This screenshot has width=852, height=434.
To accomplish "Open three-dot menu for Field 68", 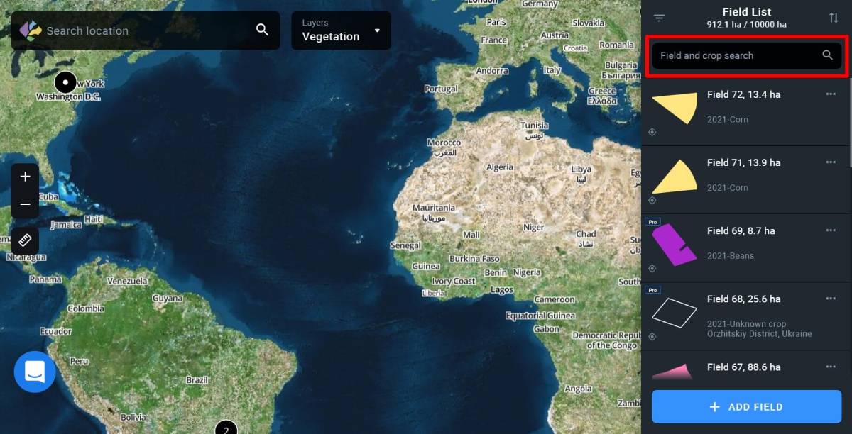I will pyautogui.click(x=831, y=299).
